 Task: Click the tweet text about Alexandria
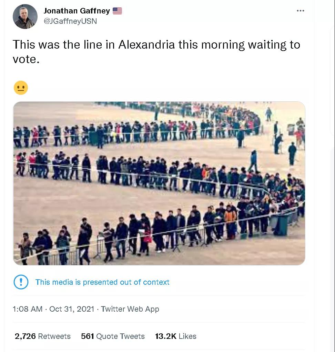[156, 52]
